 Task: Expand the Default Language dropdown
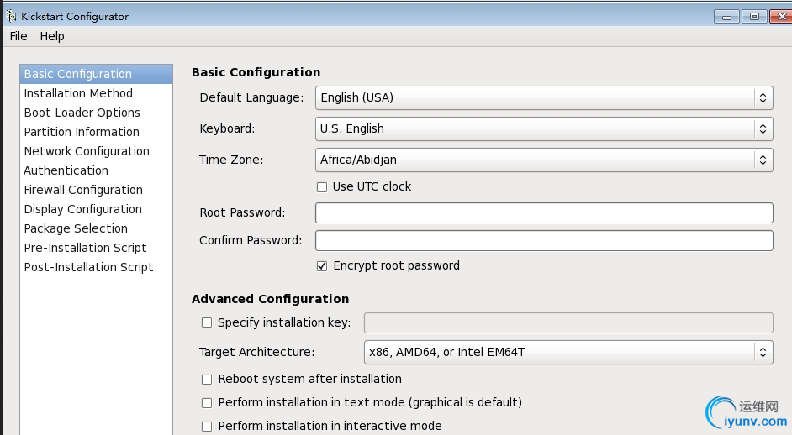pyautogui.click(x=544, y=97)
